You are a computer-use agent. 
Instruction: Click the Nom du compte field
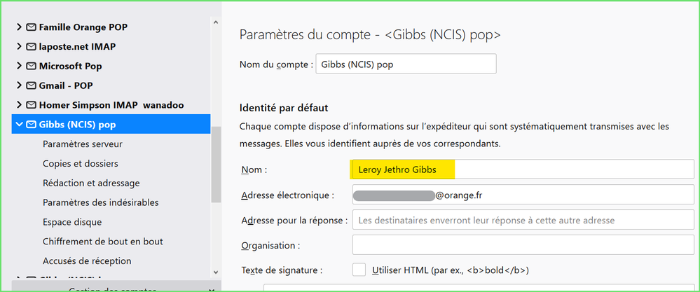pos(406,64)
